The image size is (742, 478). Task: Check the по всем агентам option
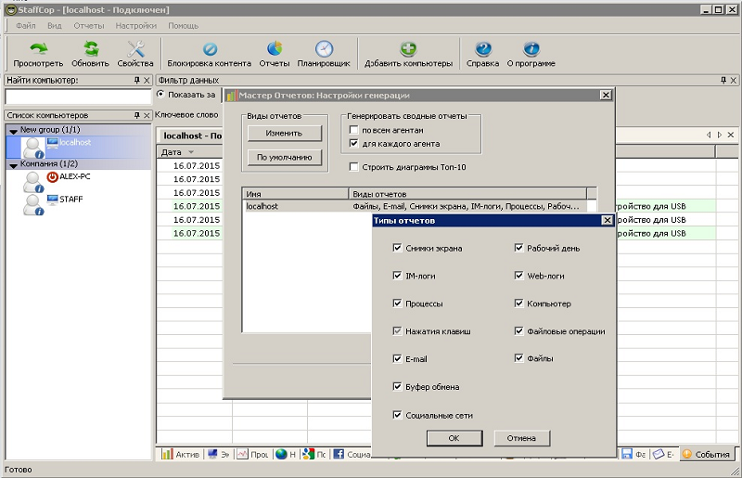353,131
